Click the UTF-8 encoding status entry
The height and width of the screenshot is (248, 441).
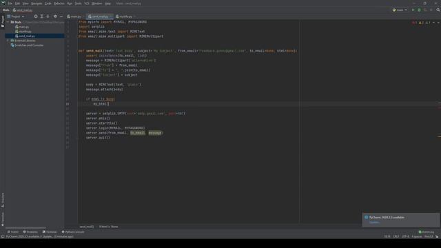(405, 236)
